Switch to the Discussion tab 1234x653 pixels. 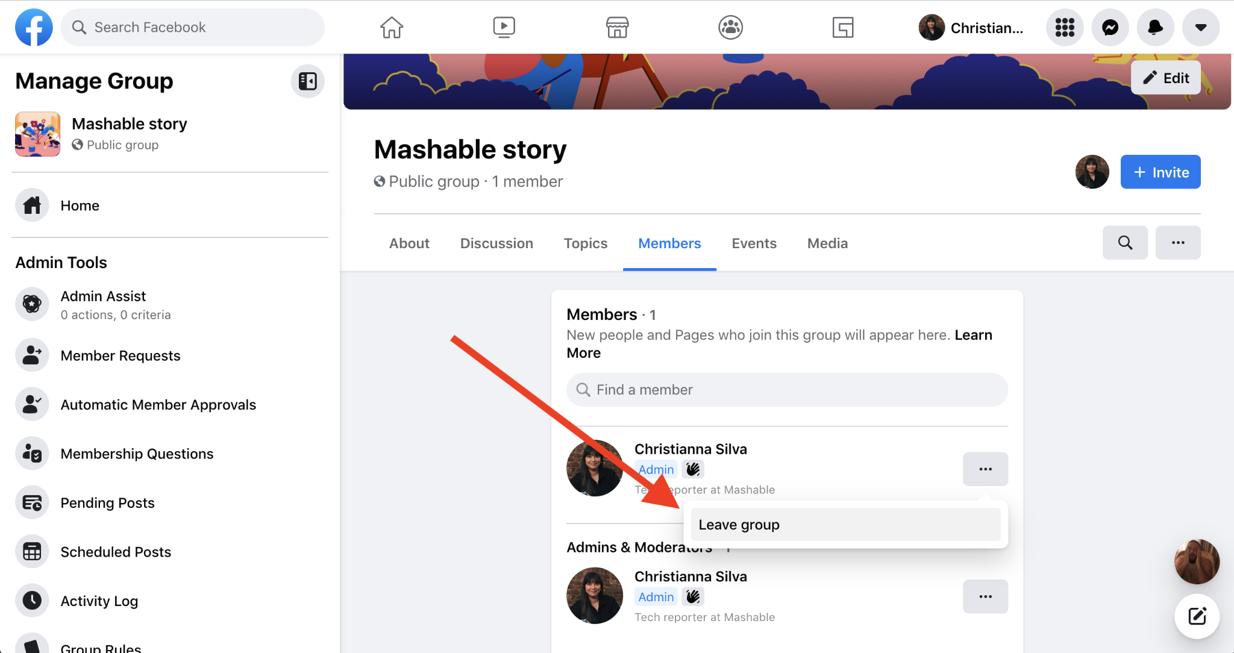pyautogui.click(x=496, y=243)
